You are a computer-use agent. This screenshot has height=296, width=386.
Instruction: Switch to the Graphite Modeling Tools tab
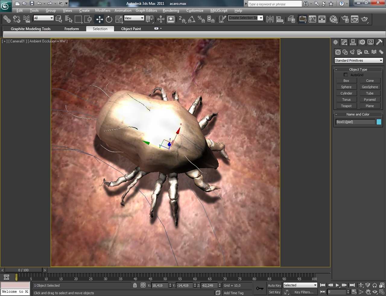tap(31, 29)
